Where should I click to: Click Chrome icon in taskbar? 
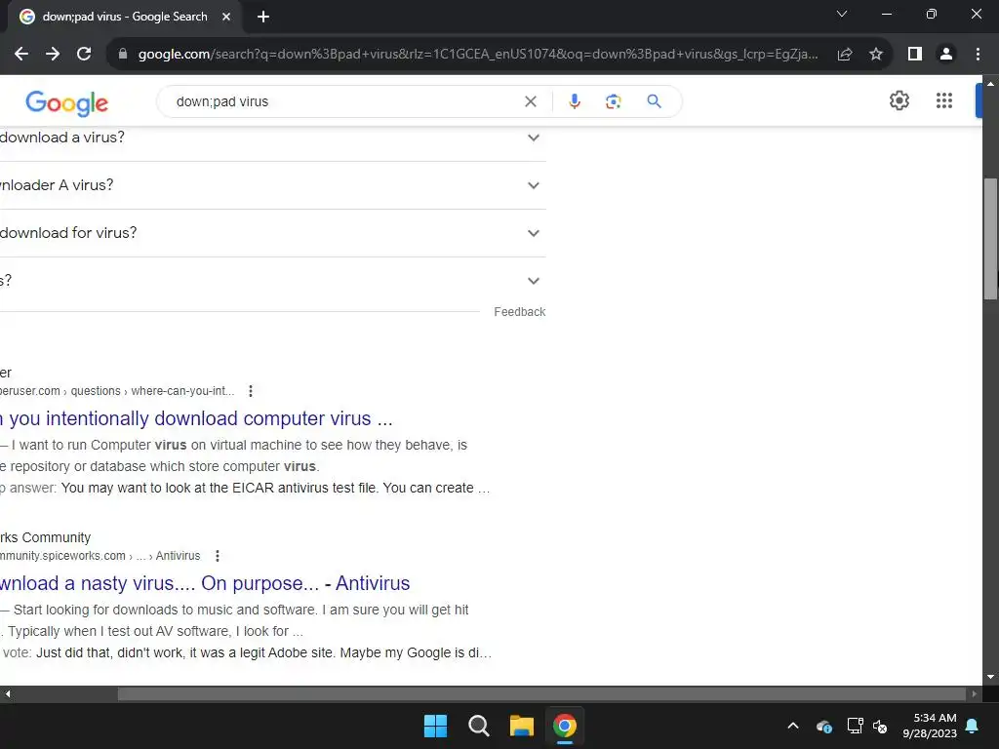pos(565,726)
